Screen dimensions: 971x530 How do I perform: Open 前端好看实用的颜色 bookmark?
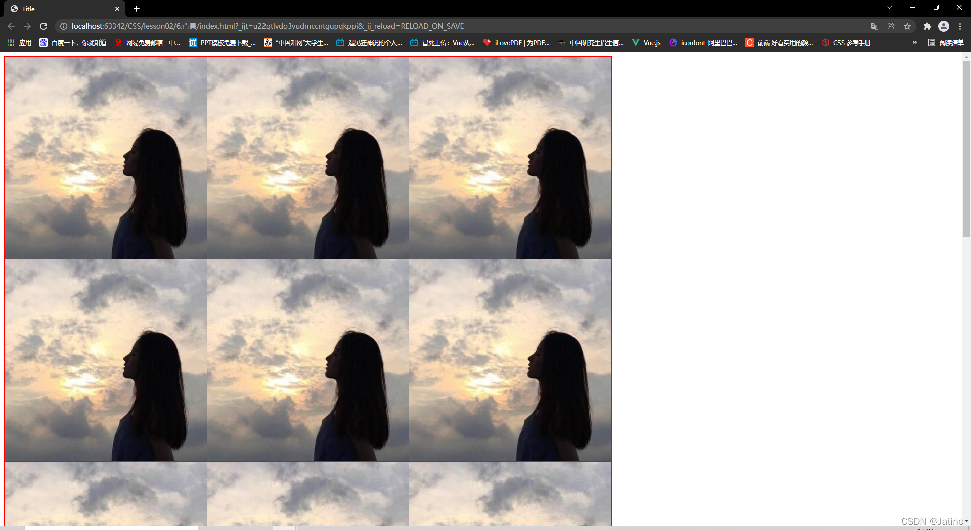coord(779,43)
